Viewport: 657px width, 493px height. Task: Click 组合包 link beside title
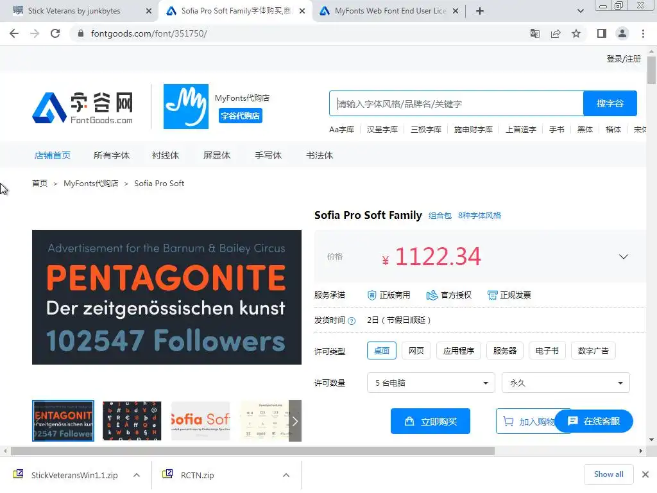[439, 216]
